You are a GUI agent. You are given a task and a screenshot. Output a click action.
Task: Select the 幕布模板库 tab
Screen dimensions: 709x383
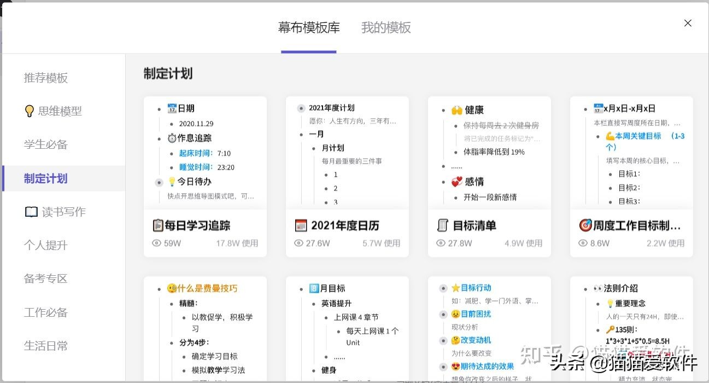309,27
